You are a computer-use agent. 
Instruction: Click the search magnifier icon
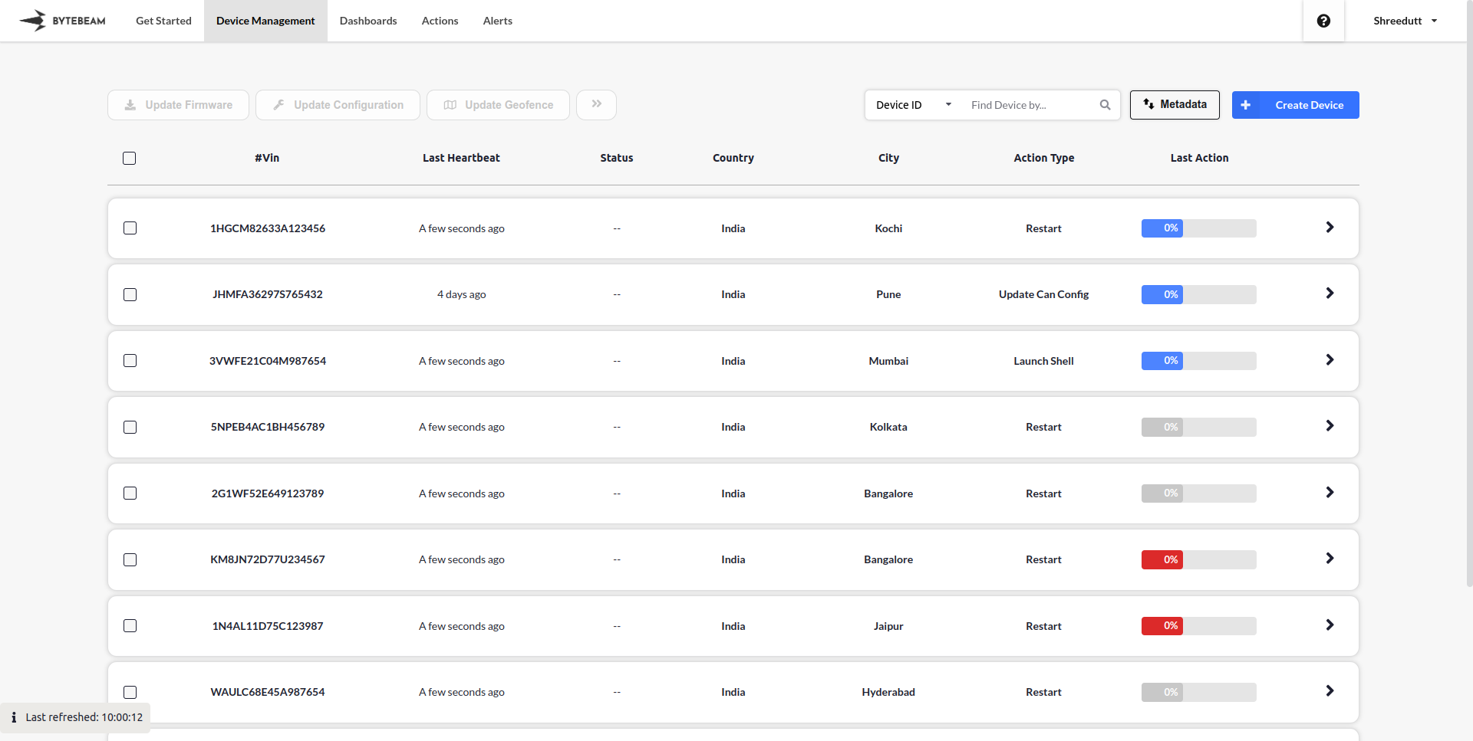1105,105
